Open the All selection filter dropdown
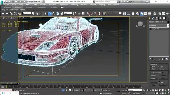 pos(27,13)
